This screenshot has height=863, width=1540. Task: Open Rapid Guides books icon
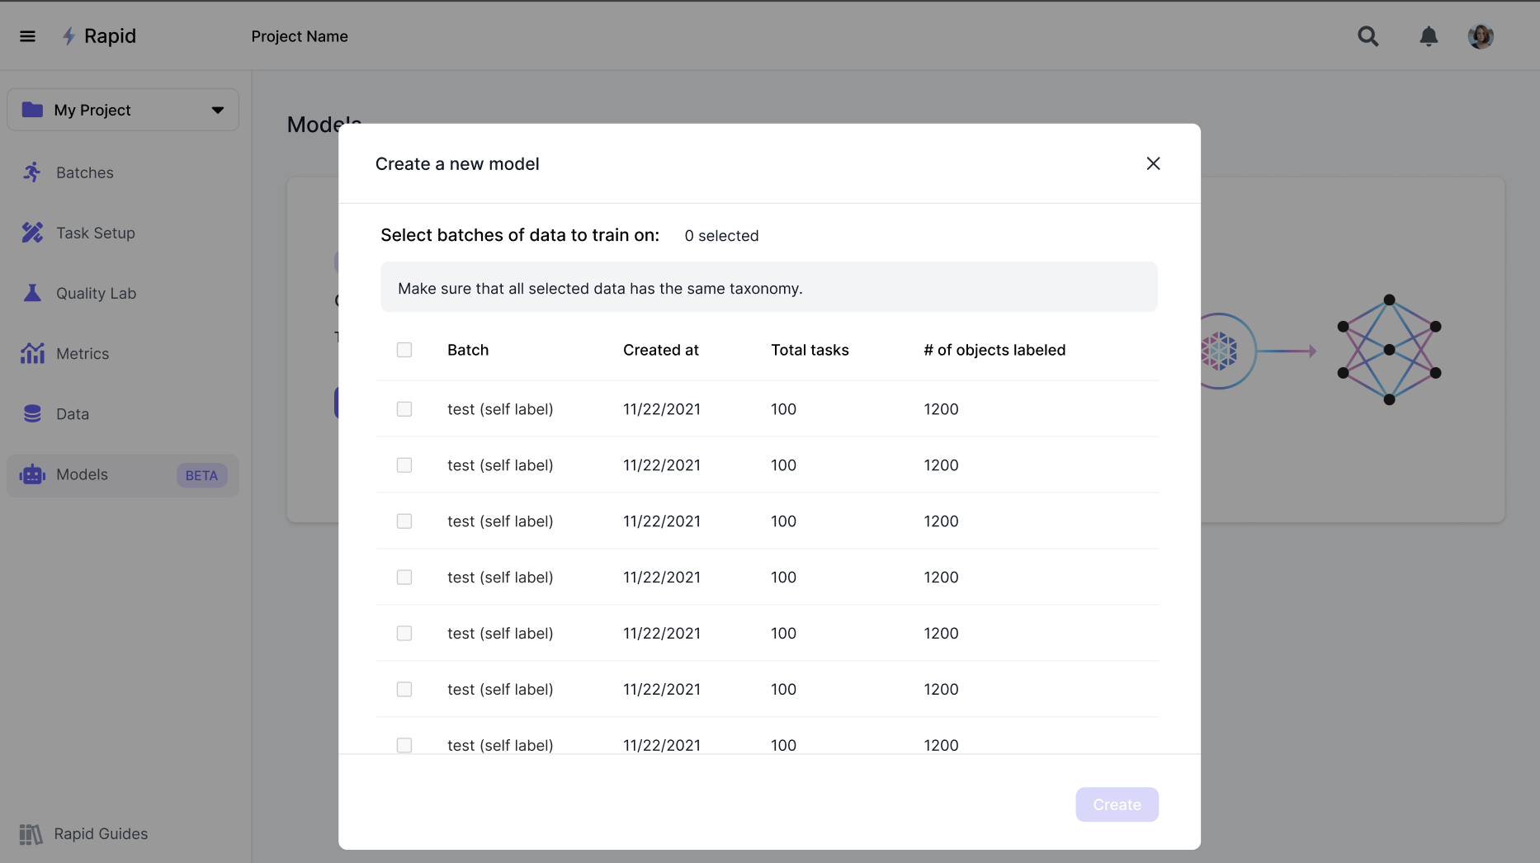click(31, 834)
